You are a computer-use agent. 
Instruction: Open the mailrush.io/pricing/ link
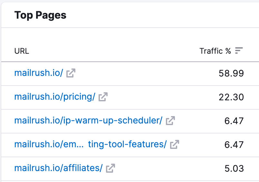55,96
